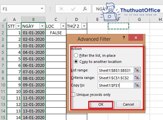Click cell with date 03-01-2020
Viewport: 163px width, 120px height.
pyautogui.click(x=33, y=46)
